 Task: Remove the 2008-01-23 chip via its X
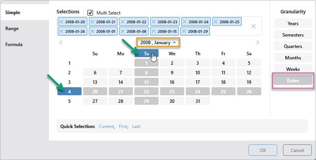[x=154, y=22]
